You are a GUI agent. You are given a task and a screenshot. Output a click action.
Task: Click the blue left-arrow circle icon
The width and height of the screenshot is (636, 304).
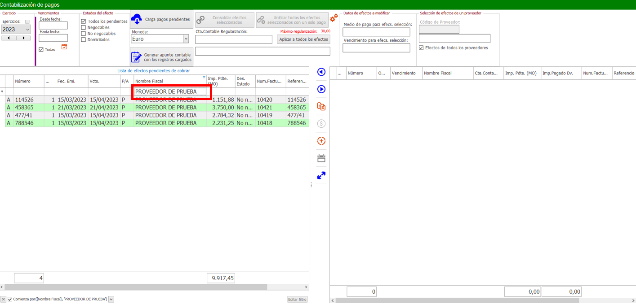click(x=321, y=72)
